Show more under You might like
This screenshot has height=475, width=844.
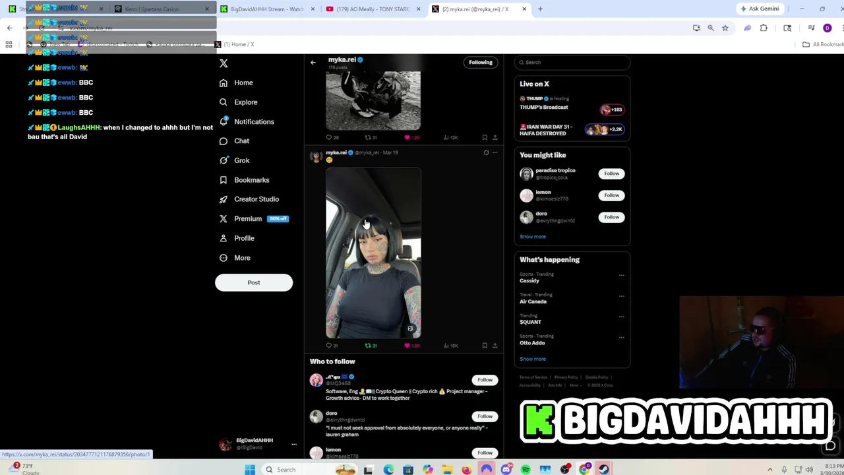tap(533, 237)
